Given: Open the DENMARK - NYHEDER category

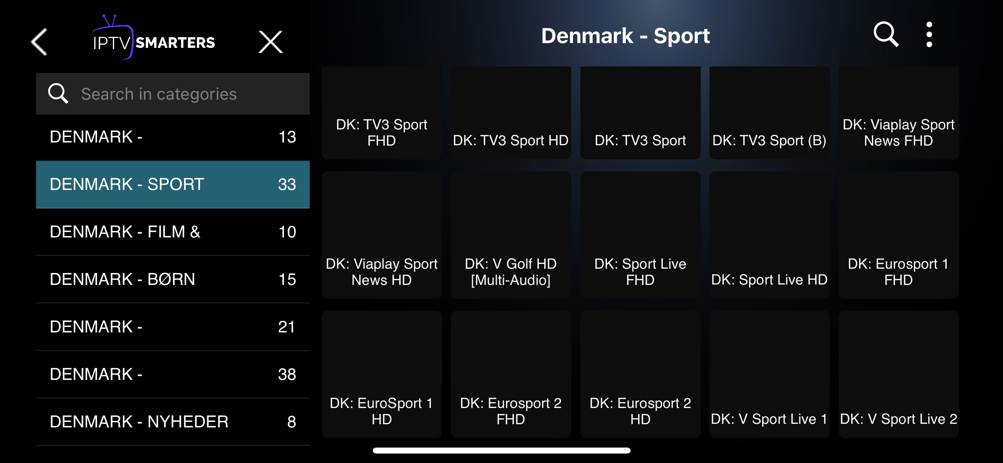Looking at the screenshot, I should pyautogui.click(x=173, y=422).
